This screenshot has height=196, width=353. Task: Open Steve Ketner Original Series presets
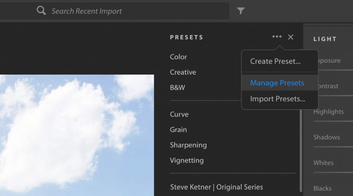[216, 187]
